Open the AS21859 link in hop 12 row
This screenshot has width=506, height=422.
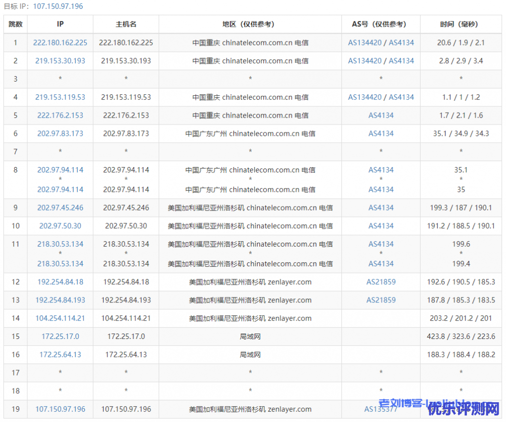pyautogui.click(x=381, y=282)
